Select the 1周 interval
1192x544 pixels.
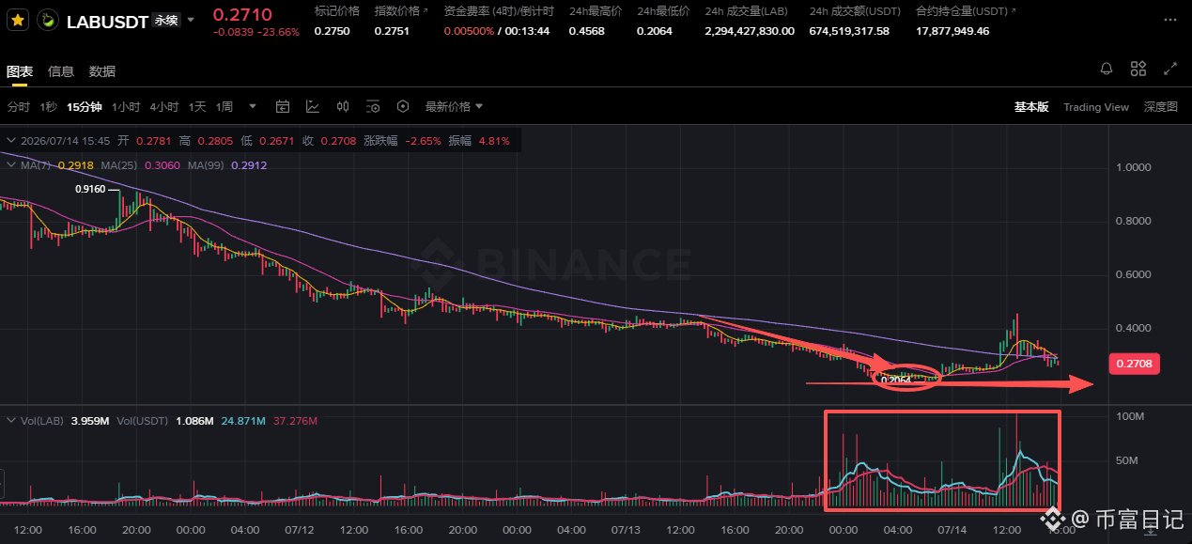pyautogui.click(x=224, y=107)
